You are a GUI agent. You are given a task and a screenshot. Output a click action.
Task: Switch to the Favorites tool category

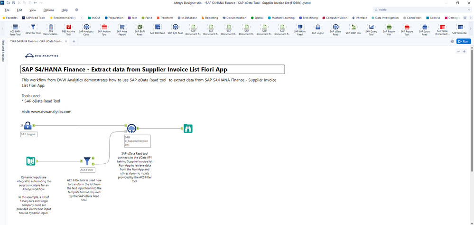tap(10, 18)
